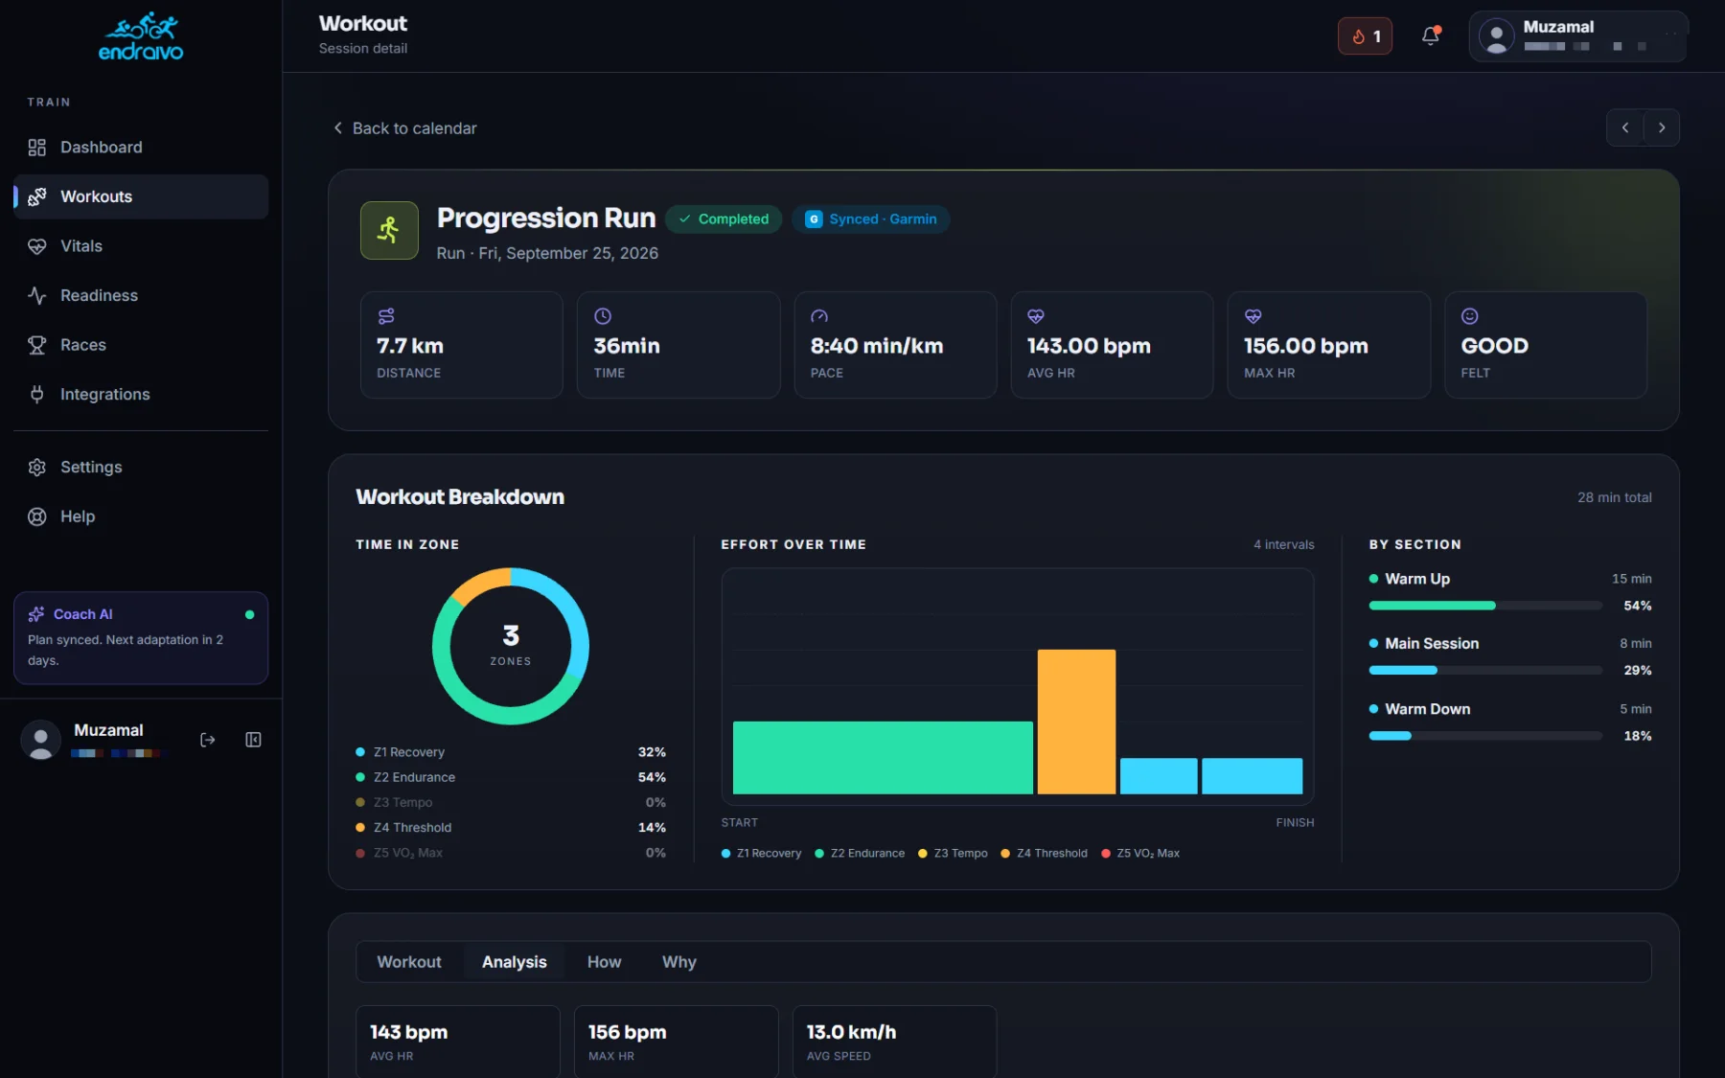Open Muzamal profile menu in header
Screen dimensions: 1725x1078
[x=1577, y=36]
